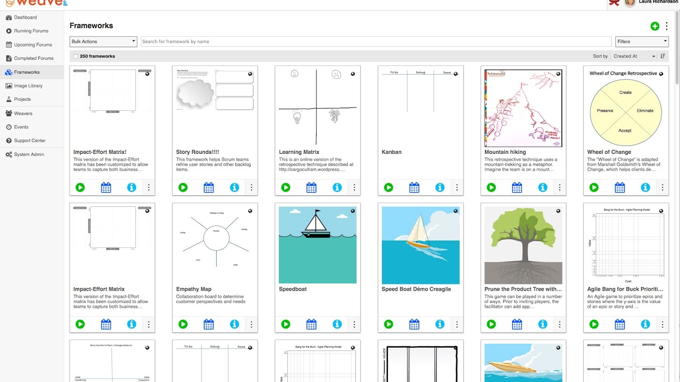The height and width of the screenshot is (382, 680).
Task: Click the framework name search field
Action: (x=376, y=41)
